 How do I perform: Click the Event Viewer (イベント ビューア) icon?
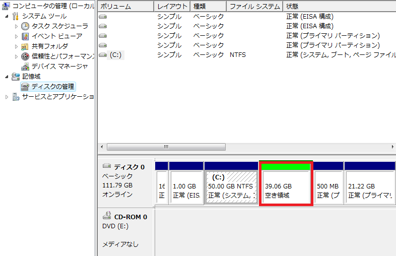(x=25, y=36)
